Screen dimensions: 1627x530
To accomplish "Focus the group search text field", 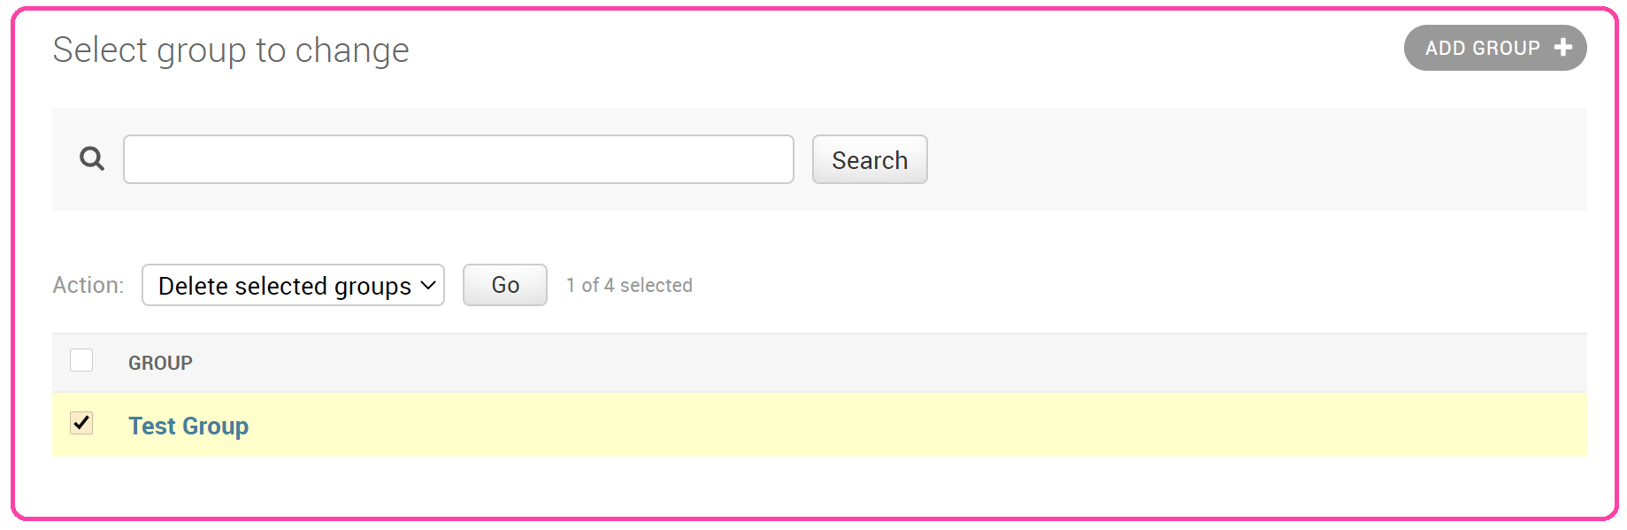I will [458, 159].
